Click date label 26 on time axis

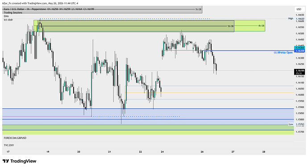coord(202,152)
